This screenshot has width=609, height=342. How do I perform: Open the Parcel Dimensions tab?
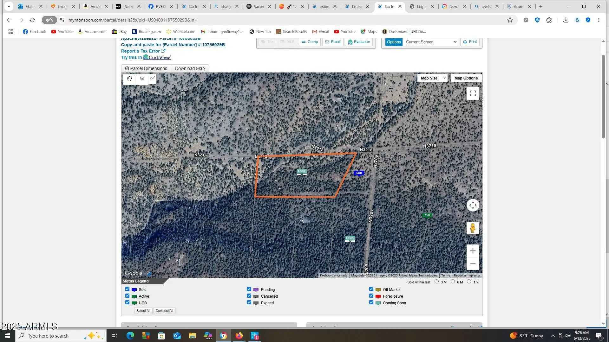146,68
